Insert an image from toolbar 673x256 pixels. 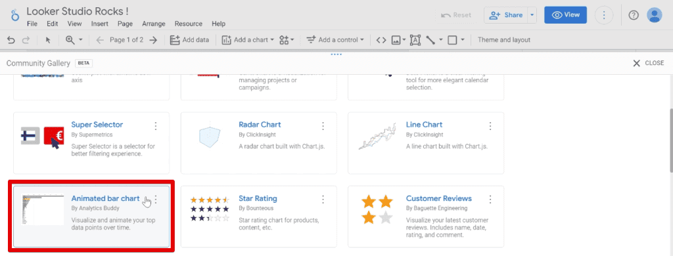(396, 40)
